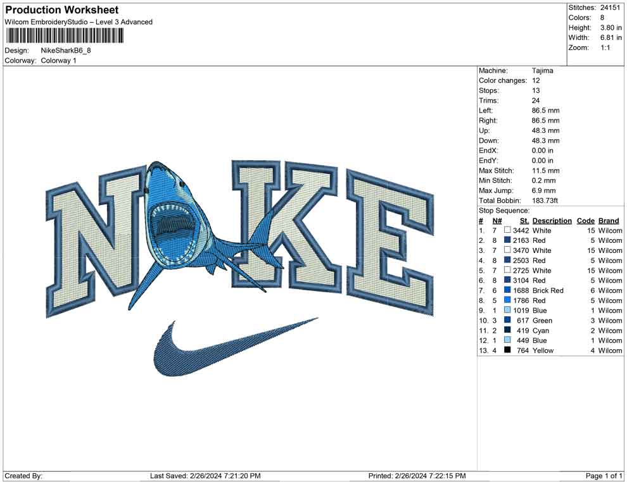Pick the swatch beside 3104 Red
This screenshot has width=627, height=482.
[507, 280]
